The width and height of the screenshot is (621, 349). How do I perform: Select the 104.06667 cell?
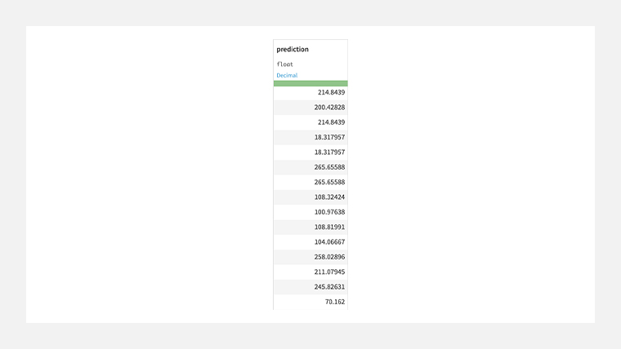pyautogui.click(x=310, y=242)
